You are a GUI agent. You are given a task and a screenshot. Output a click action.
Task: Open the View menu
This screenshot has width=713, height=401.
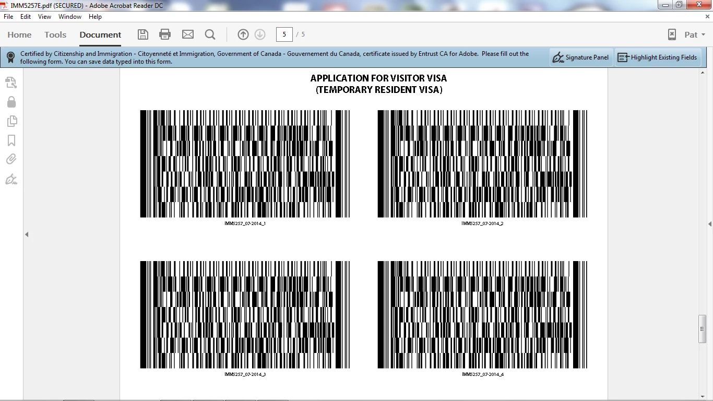tap(44, 17)
